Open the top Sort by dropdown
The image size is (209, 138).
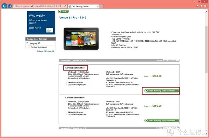coord(171,60)
